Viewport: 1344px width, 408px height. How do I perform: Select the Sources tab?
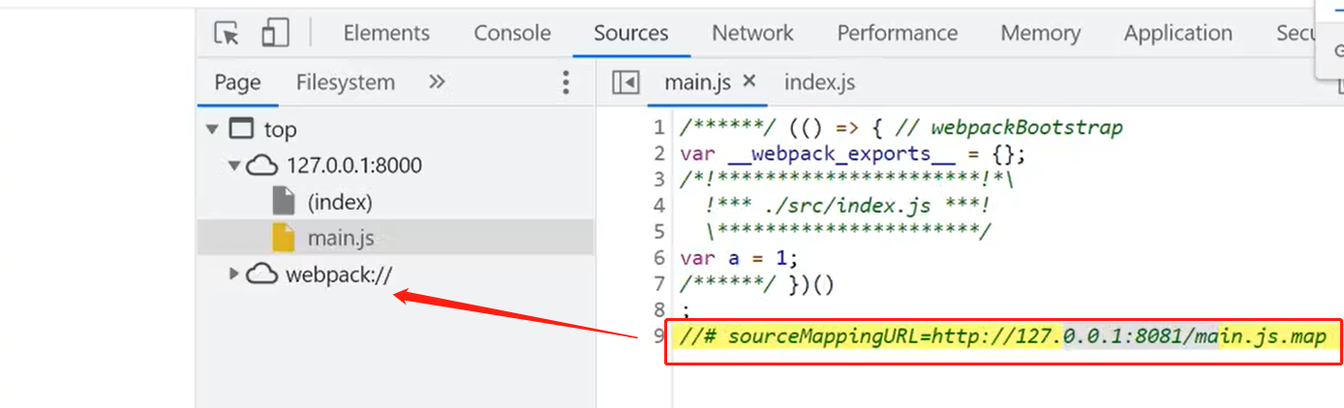coord(631,33)
